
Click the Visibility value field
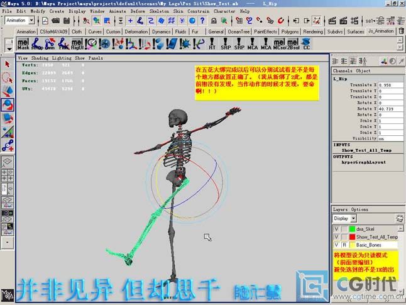click(390, 138)
